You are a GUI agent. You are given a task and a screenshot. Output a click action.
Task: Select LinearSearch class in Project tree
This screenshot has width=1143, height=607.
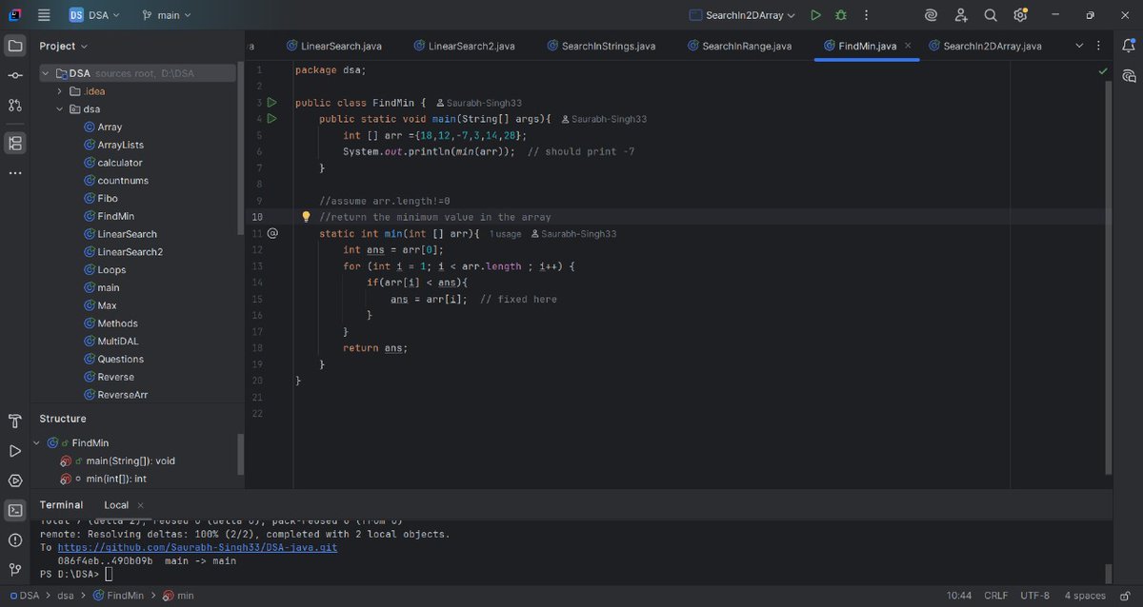click(127, 234)
